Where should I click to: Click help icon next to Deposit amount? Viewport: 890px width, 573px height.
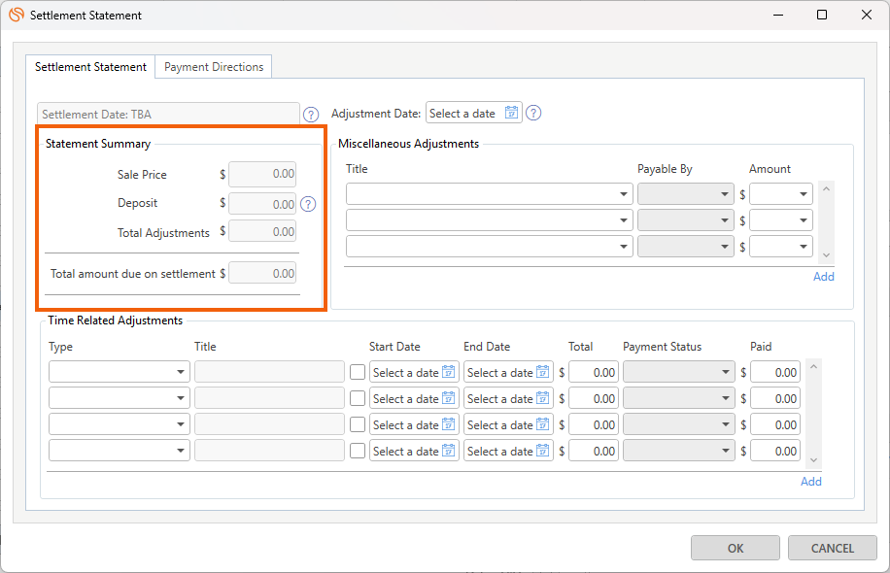click(x=308, y=204)
